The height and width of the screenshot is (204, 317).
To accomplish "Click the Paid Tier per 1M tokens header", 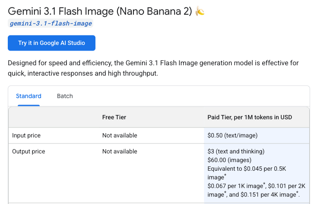I will [250, 117].
